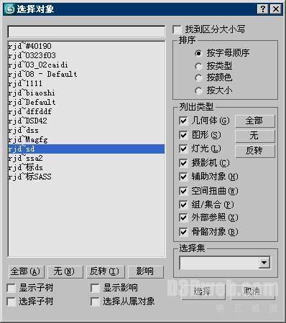Click the 选择 confirm button

tap(203, 291)
